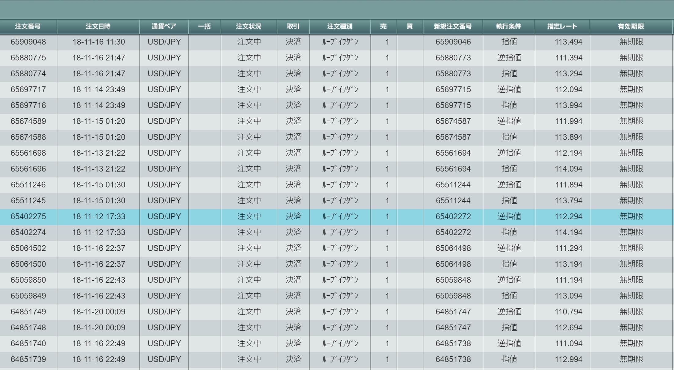Image resolution: width=674 pixels, height=370 pixels.
Task: Click the rate value 113.794
Action: pos(569,201)
